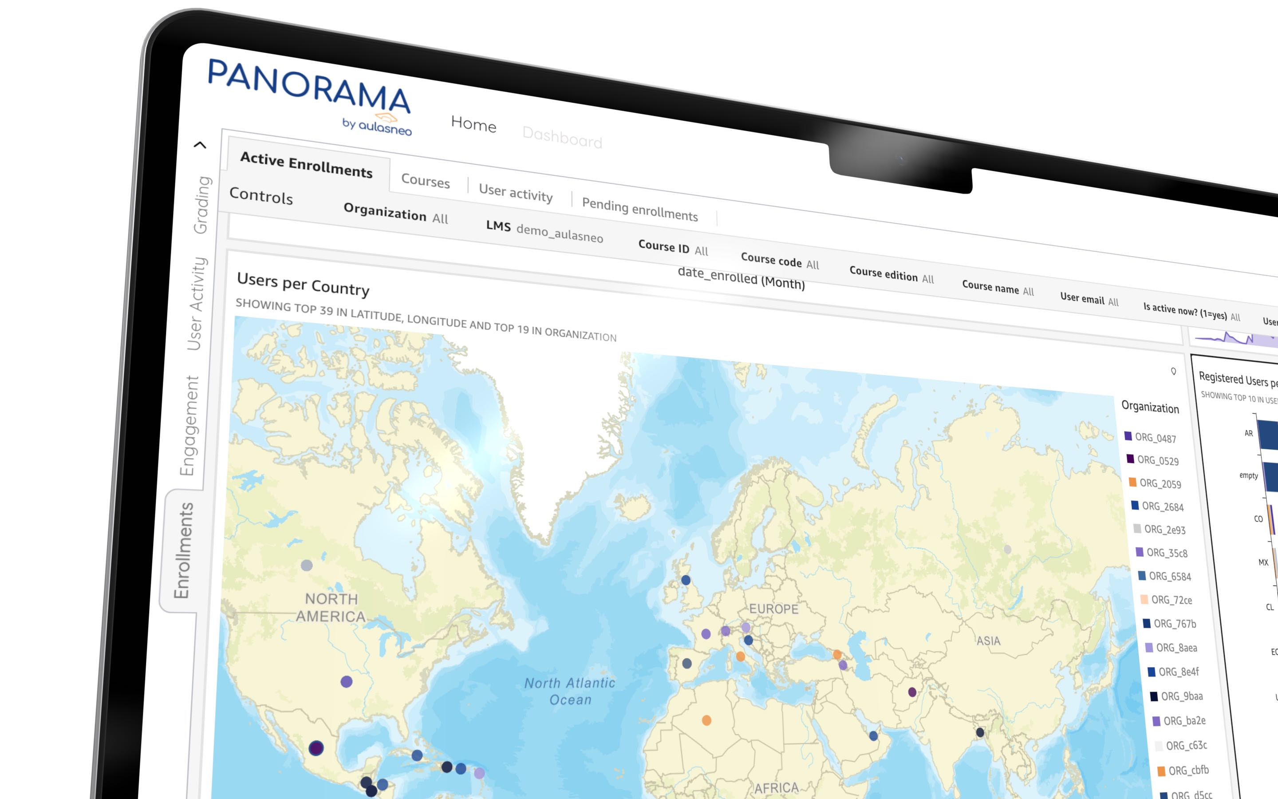This screenshot has width=1278, height=799.
Task: Click the orange ORG_2059 legend square
Action: point(1132,482)
